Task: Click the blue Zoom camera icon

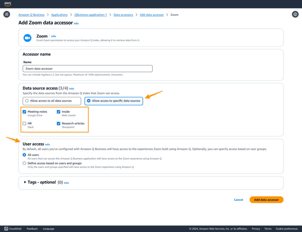Action: click(x=27, y=38)
